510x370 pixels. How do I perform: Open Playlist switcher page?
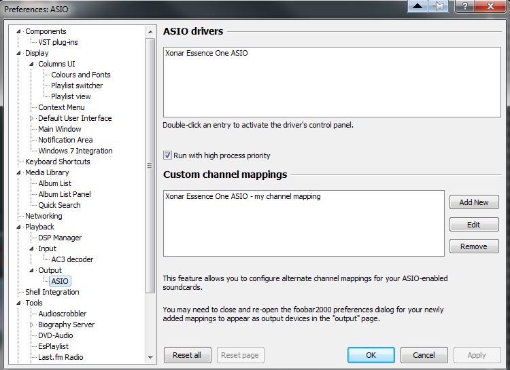77,86
